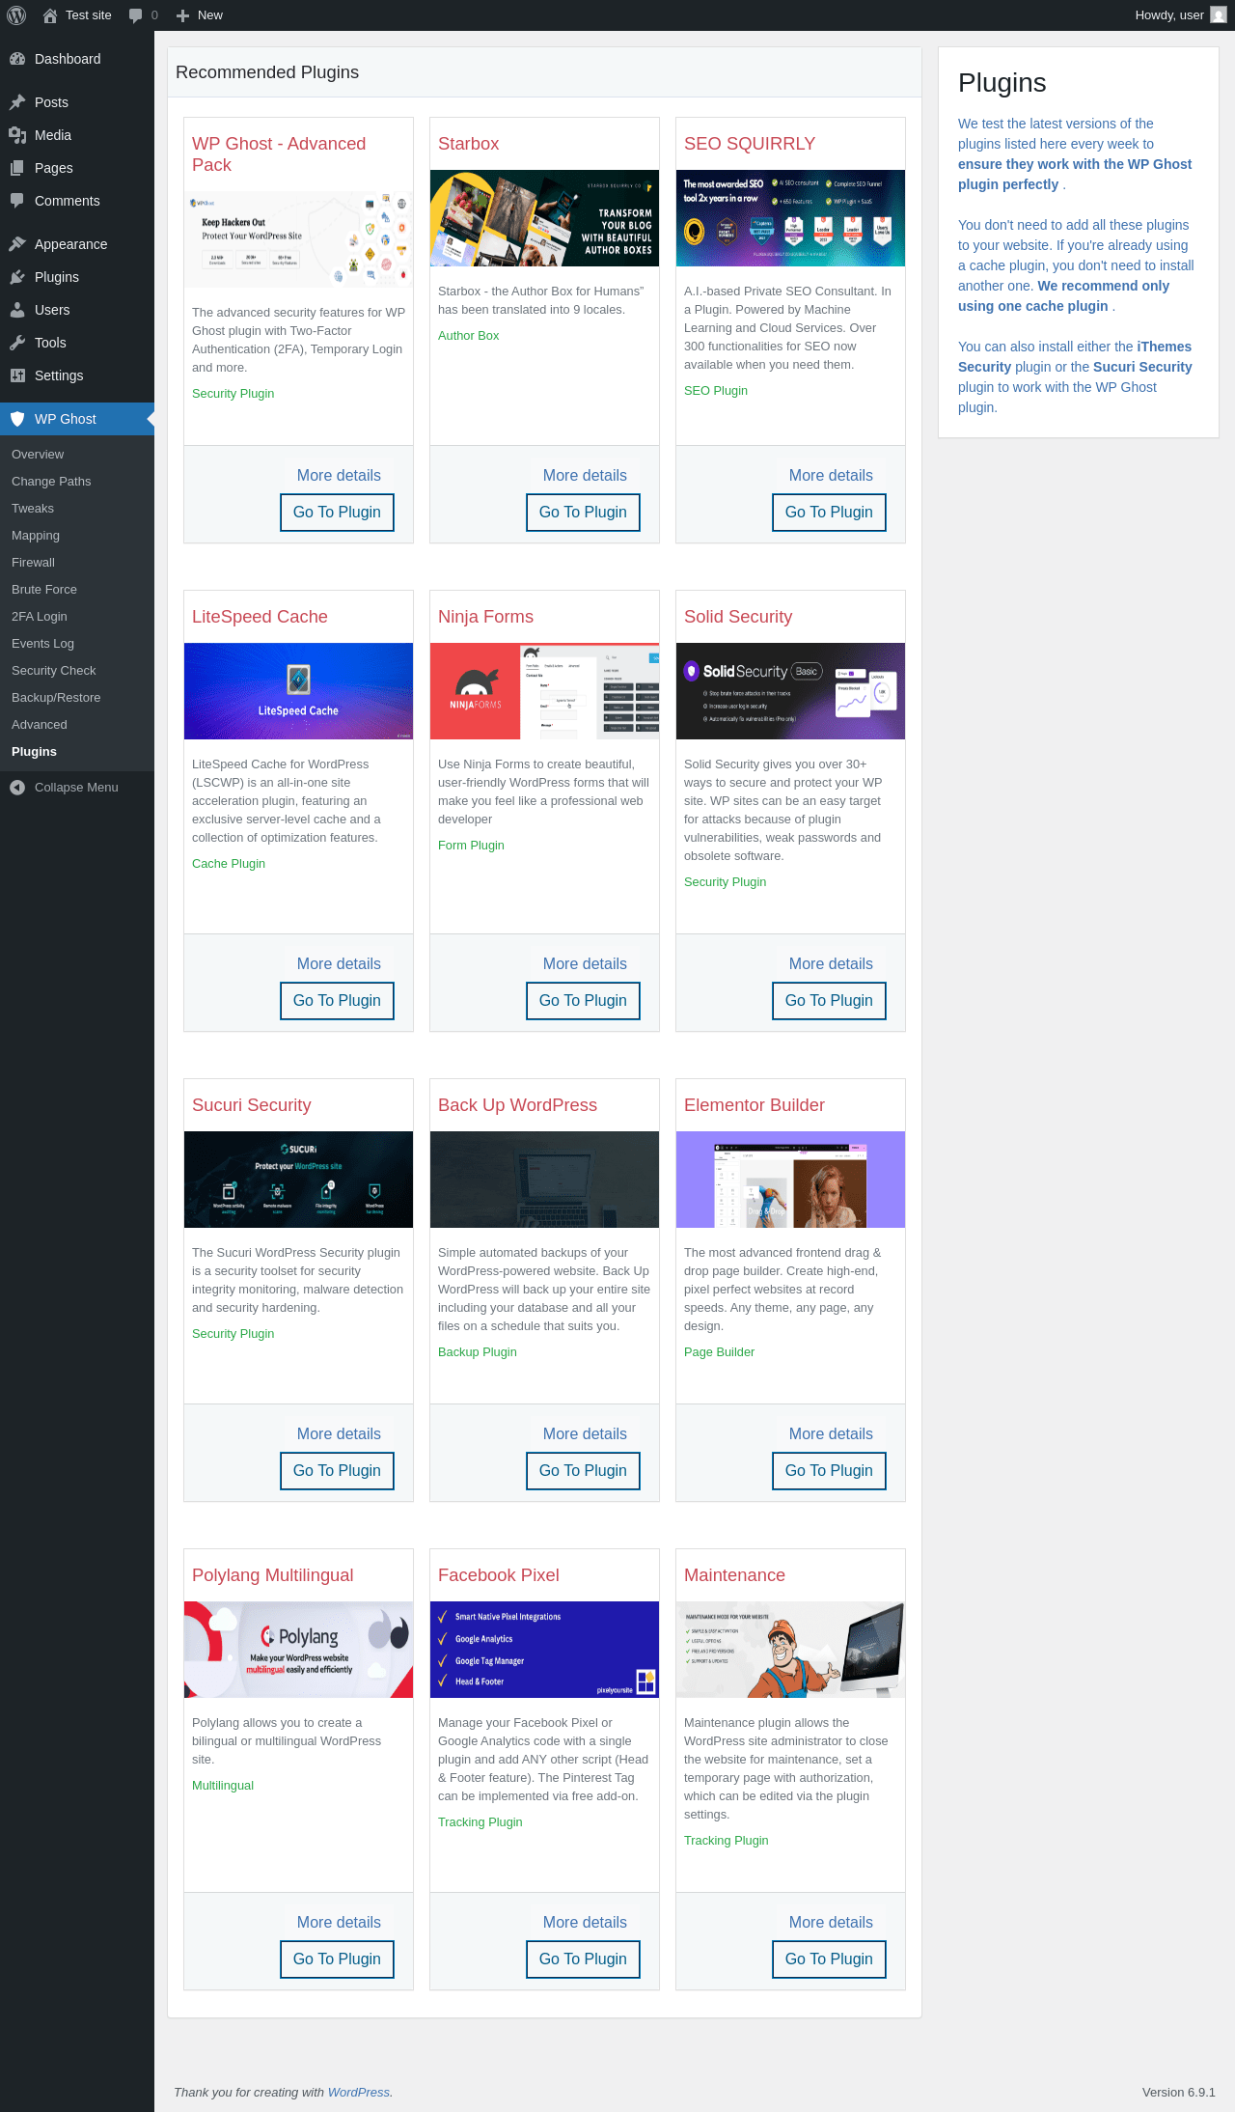Click Go To Plugin for Polylang Multilingual
Screen dimensions: 1235x2112
tap(337, 1959)
